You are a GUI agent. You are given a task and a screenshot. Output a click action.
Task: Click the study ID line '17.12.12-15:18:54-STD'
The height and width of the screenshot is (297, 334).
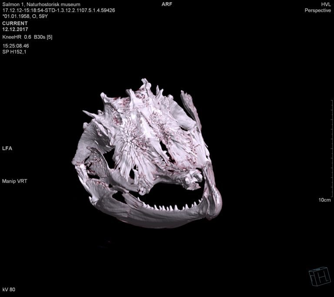[x=59, y=10]
